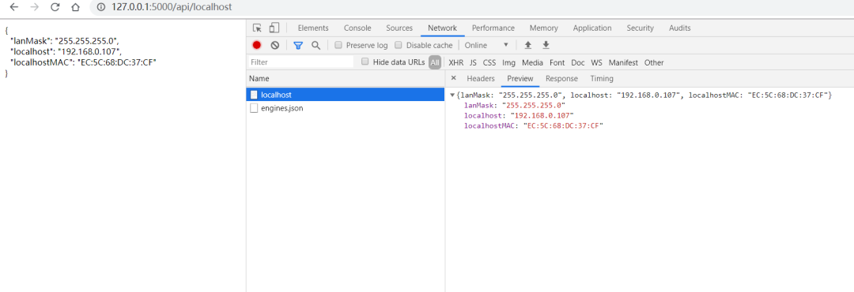Image resolution: width=854 pixels, height=292 pixels.
Task: Reload the page with the refresh icon
Action: coord(55,8)
